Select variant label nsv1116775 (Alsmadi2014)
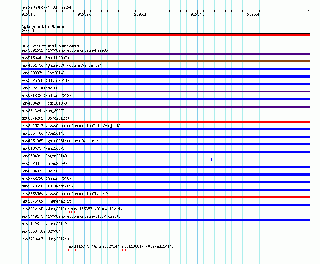The width and height of the screenshot is (320, 264). pyautogui.click(x=93, y=246)
